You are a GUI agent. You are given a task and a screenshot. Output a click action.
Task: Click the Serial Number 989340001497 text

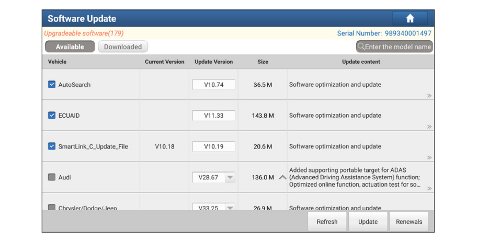click(384, 33)
